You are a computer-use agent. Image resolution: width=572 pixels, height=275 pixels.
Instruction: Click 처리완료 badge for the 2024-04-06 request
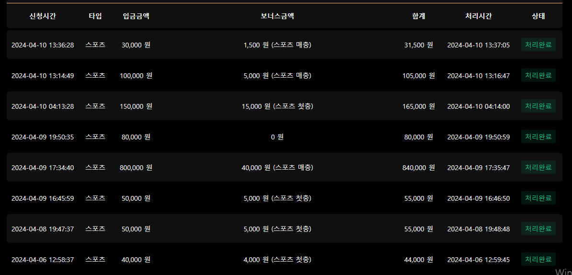click(538, 259)
